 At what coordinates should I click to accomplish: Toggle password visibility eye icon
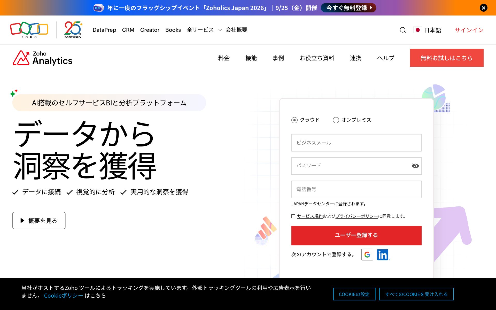click(415, 166)
